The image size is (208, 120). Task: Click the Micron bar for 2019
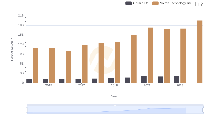(x=118, y=62)
